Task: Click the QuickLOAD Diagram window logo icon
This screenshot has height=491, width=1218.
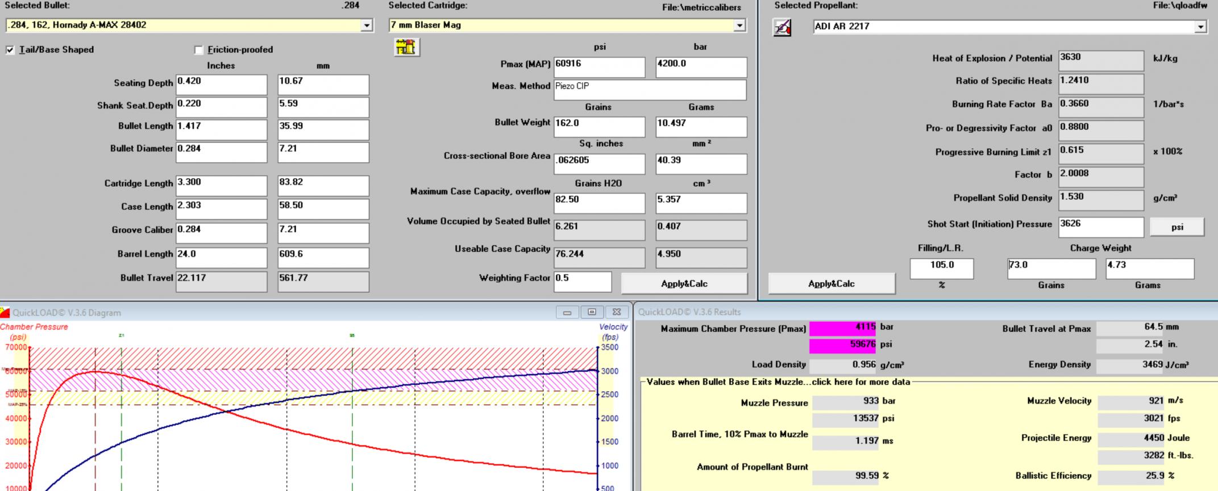Action: click(x=5, y=312)
